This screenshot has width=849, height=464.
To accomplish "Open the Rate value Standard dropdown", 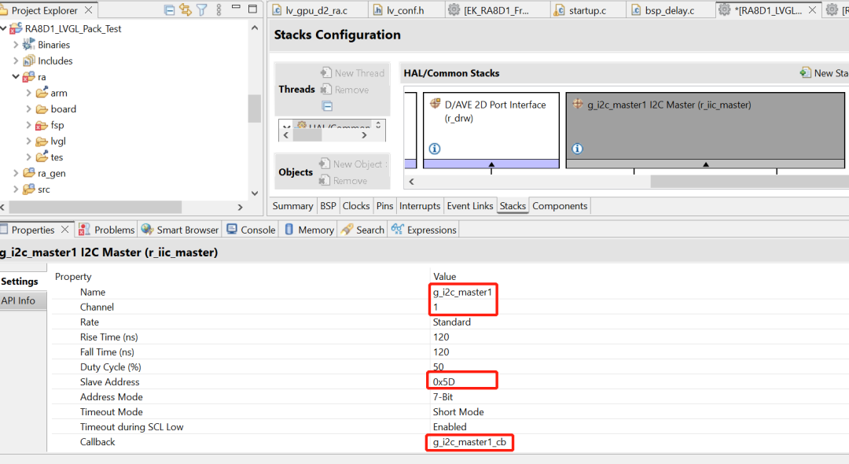I will point(451,322).
